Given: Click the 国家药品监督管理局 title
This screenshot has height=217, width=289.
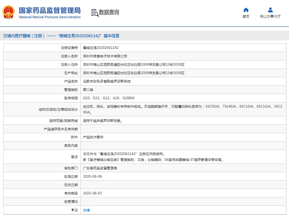Looking at the screenshot, I should click(x=50, y=11).
